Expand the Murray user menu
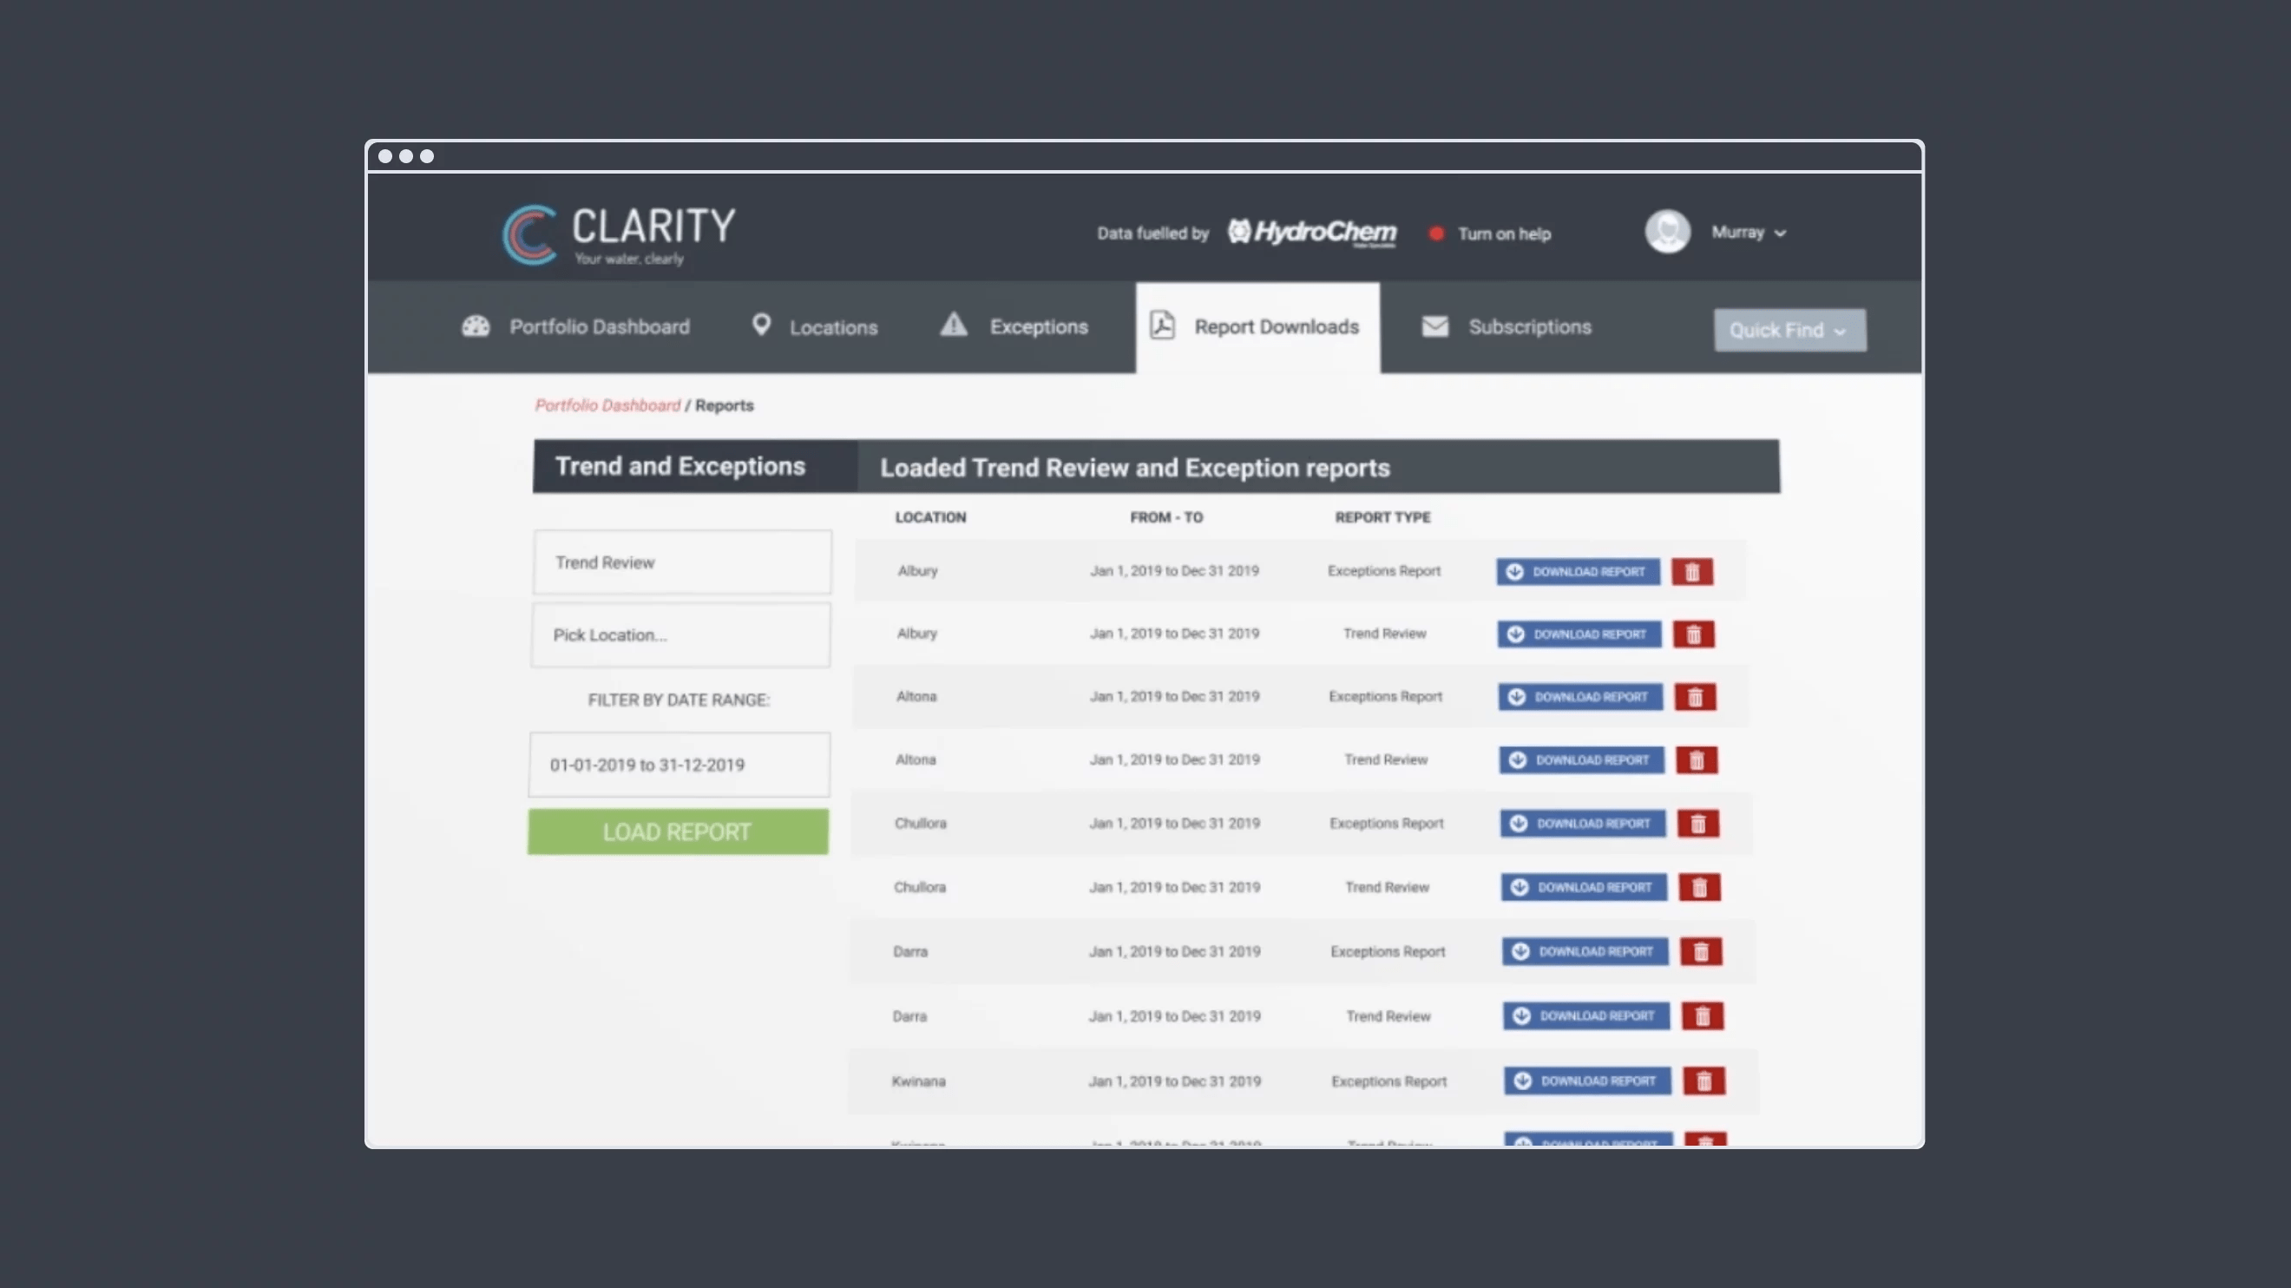This screenshot has height=1288, width=2291. (1749, 233)
